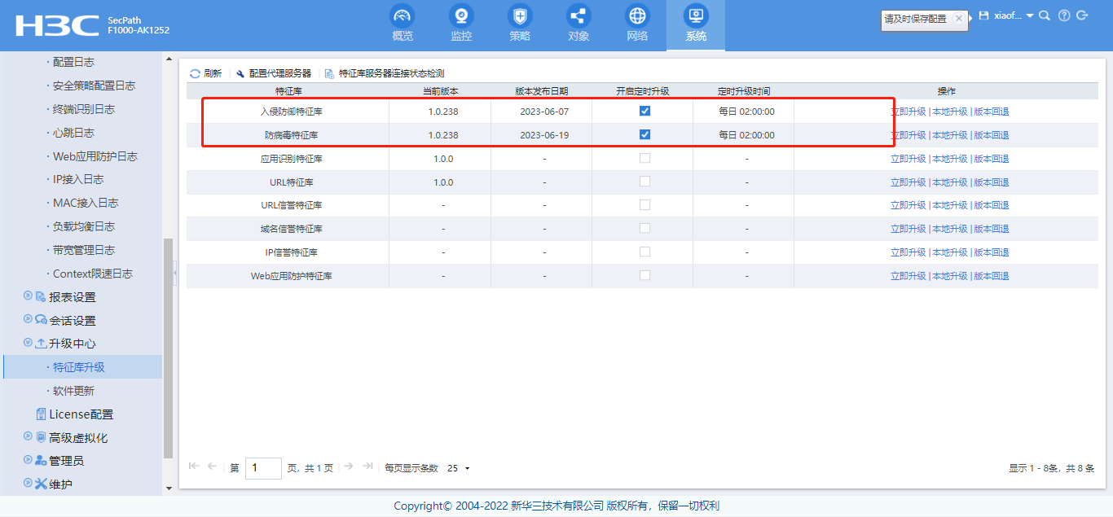Click the save configuration floppy disk icon
Screen dimensions: 1113x517
983,15
